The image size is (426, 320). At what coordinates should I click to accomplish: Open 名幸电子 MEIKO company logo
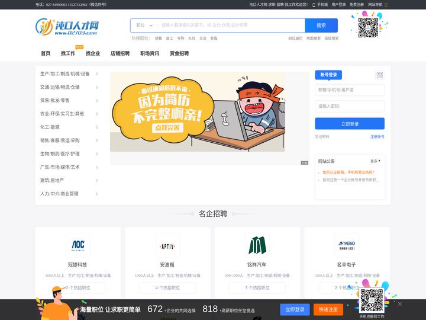(347, 245)
